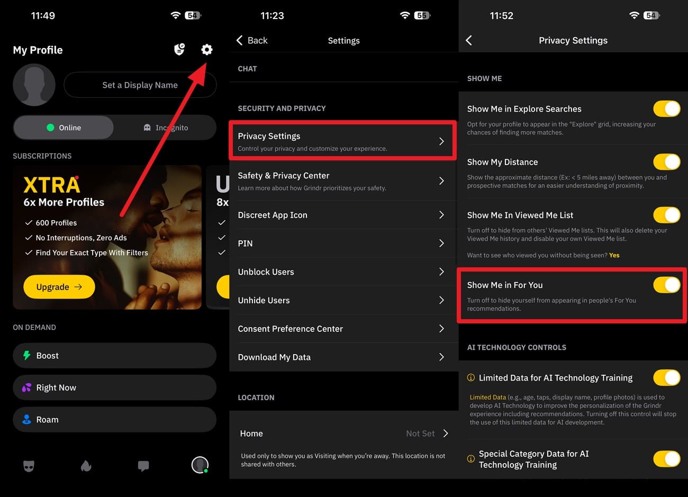Tap chevron beside Consent Preference Center
The height and width of the screenshot is (497, 688).
pyautogui.click(x=441, y=329)
